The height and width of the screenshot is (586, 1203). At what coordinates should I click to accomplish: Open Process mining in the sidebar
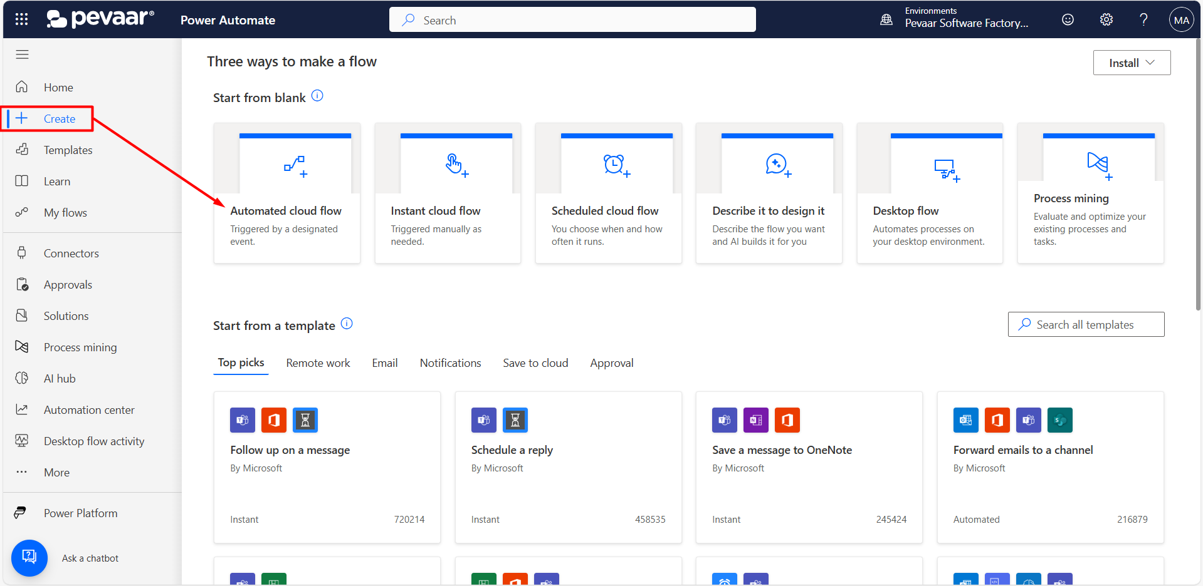coord(80,347)
